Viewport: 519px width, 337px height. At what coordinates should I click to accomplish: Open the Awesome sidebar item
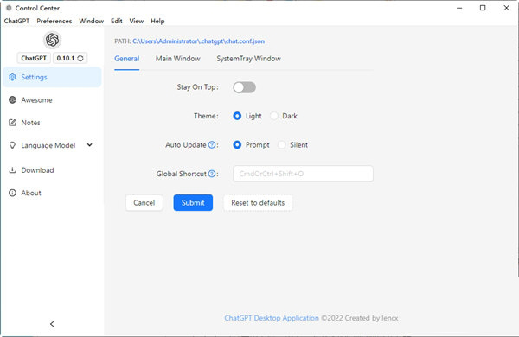[x=52, y=100]
